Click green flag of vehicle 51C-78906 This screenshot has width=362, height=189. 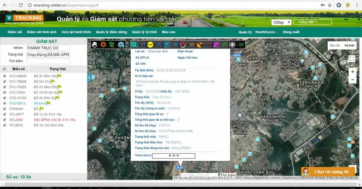(x=53, y=81)
